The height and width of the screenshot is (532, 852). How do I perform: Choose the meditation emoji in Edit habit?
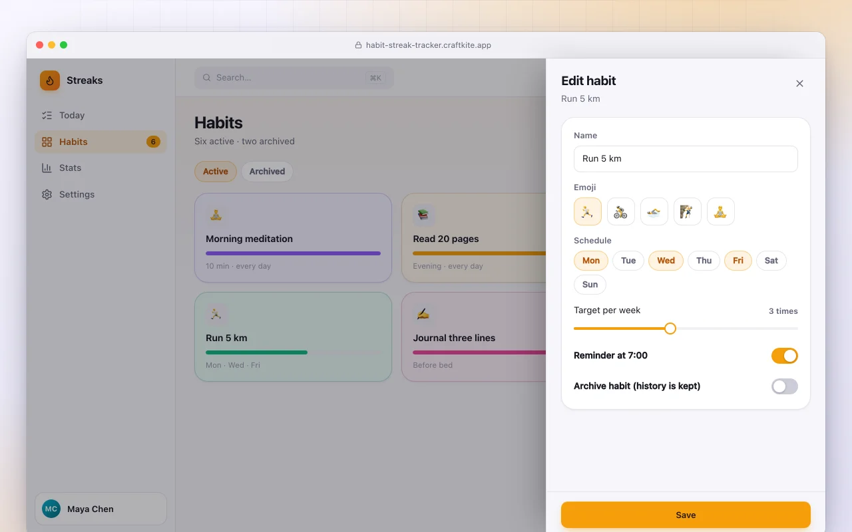point(721,211)
